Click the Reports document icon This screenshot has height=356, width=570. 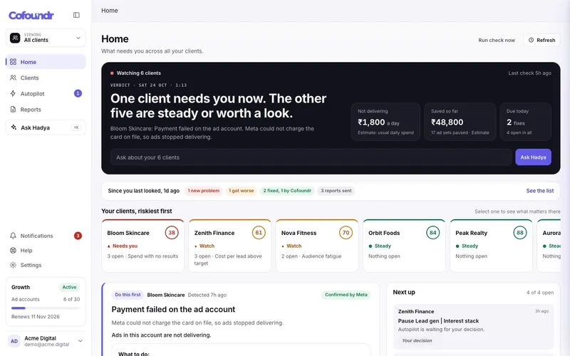13,110
